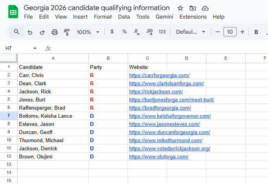Open the duncanforgeorgia.com link
The width and height of the screenshot is (268, 184).
169,132
